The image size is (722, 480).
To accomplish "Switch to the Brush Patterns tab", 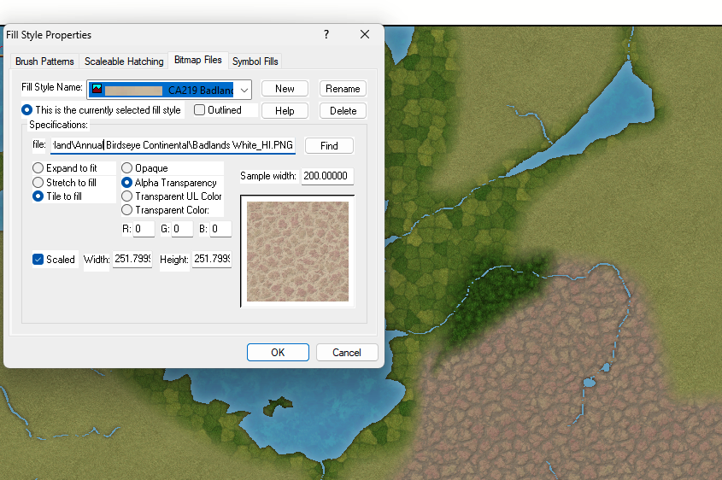I will (x=44, y=61).
